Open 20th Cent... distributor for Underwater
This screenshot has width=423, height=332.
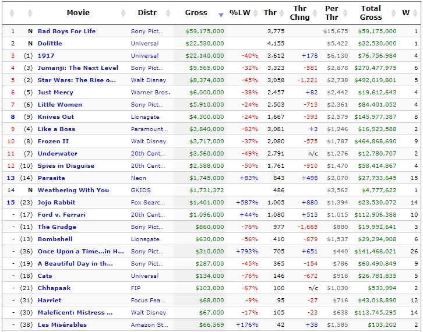click(148, 153)
